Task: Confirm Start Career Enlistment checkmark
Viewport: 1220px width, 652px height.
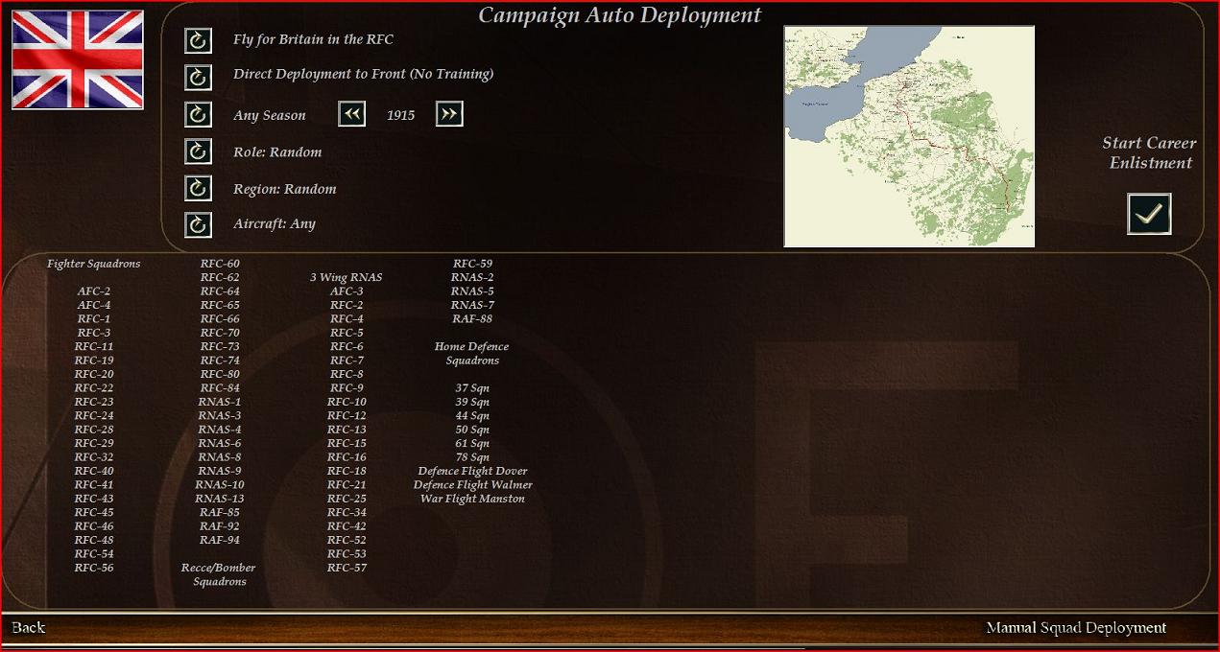Action: pyautogui.click(x=1149, y=214)
